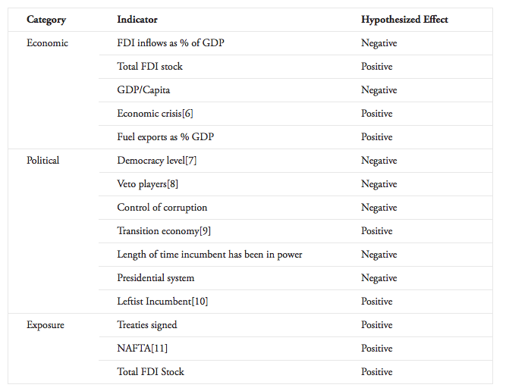This screenshot has height=391, width=506.
Task: Click the Negative effect beside GDP/Capita
Action: pos(379,90)
